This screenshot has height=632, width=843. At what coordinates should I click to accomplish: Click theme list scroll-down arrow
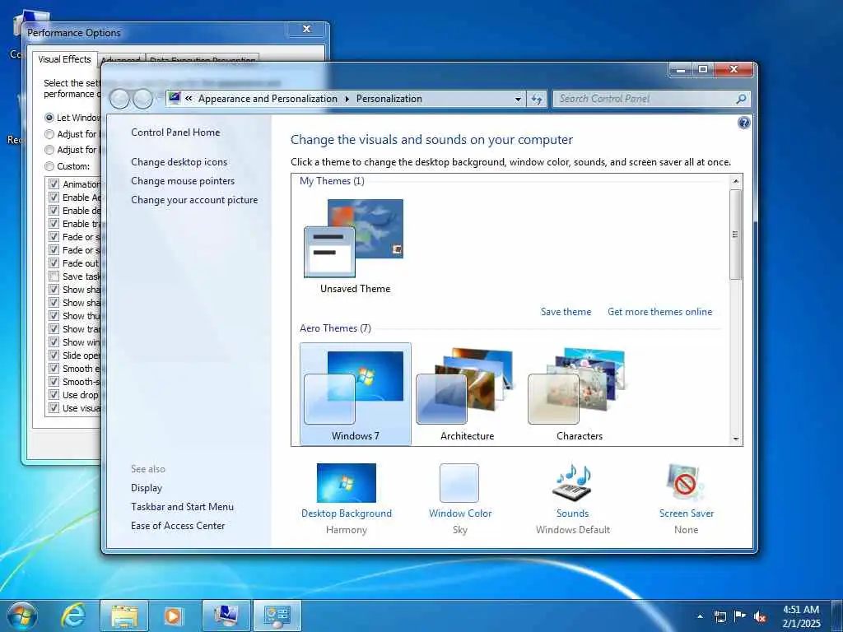point(736,439)
